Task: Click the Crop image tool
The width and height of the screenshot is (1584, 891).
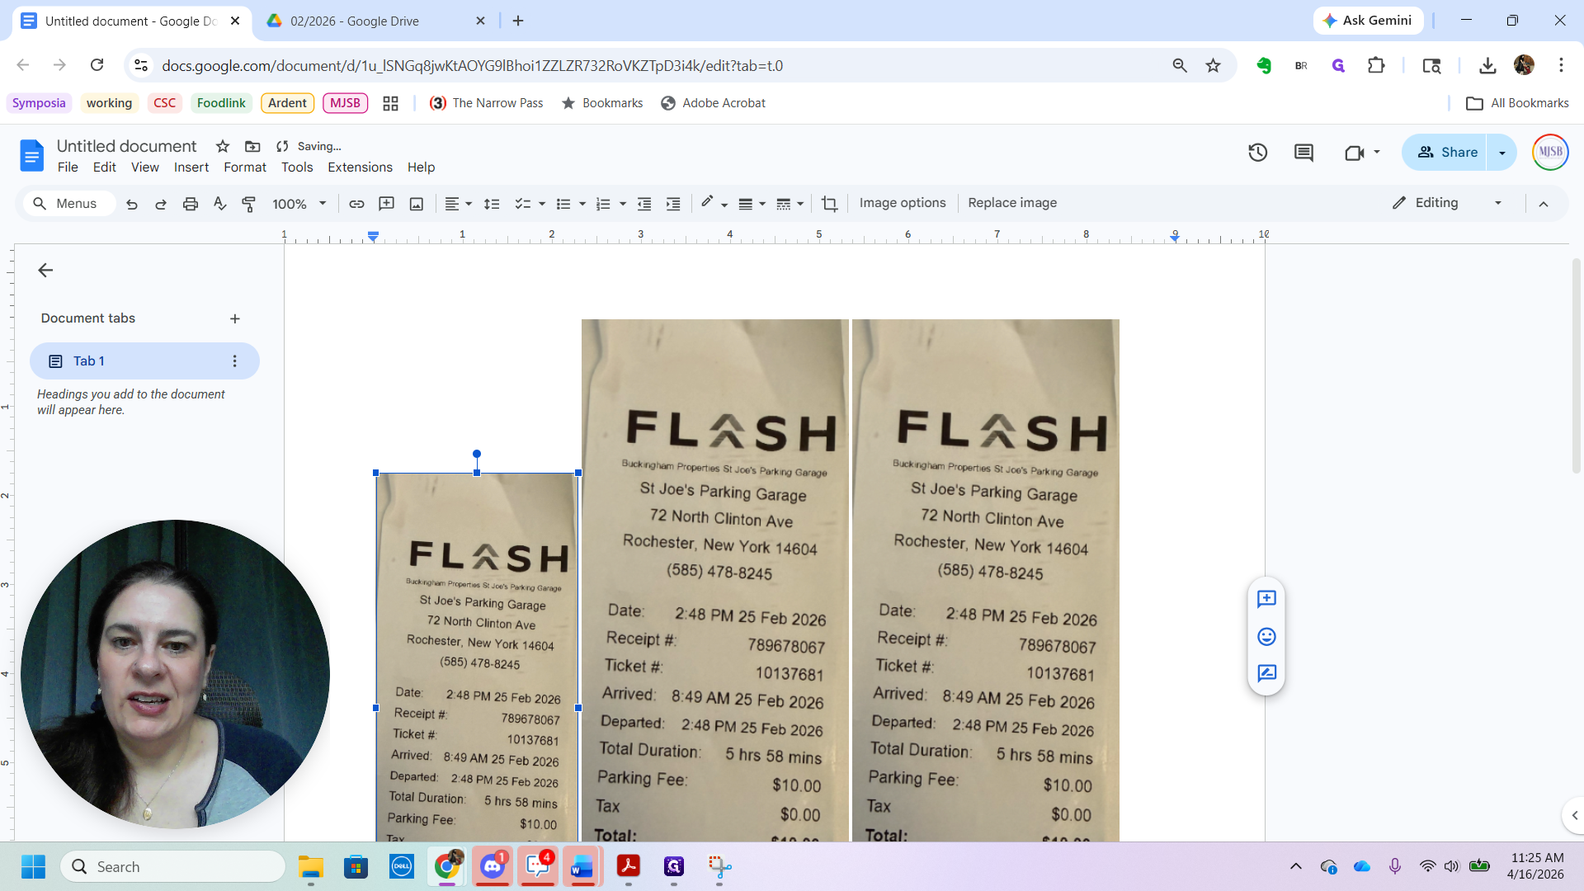Action: (830, 204)
